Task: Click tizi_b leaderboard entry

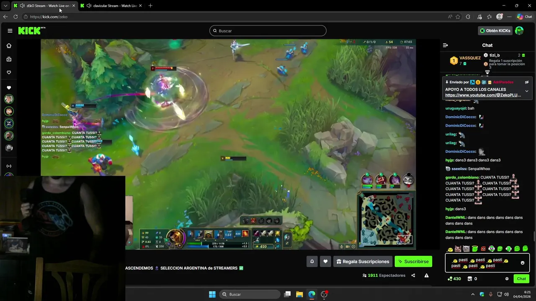Action: (x=495, y=55)
